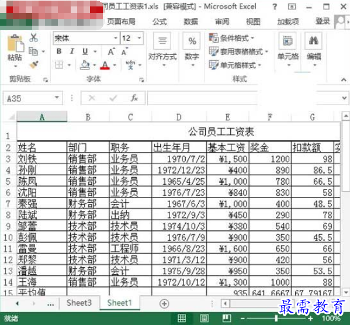Click the zoom out minus button
Screen dimensions: 350x325
[x=243, y=318]
